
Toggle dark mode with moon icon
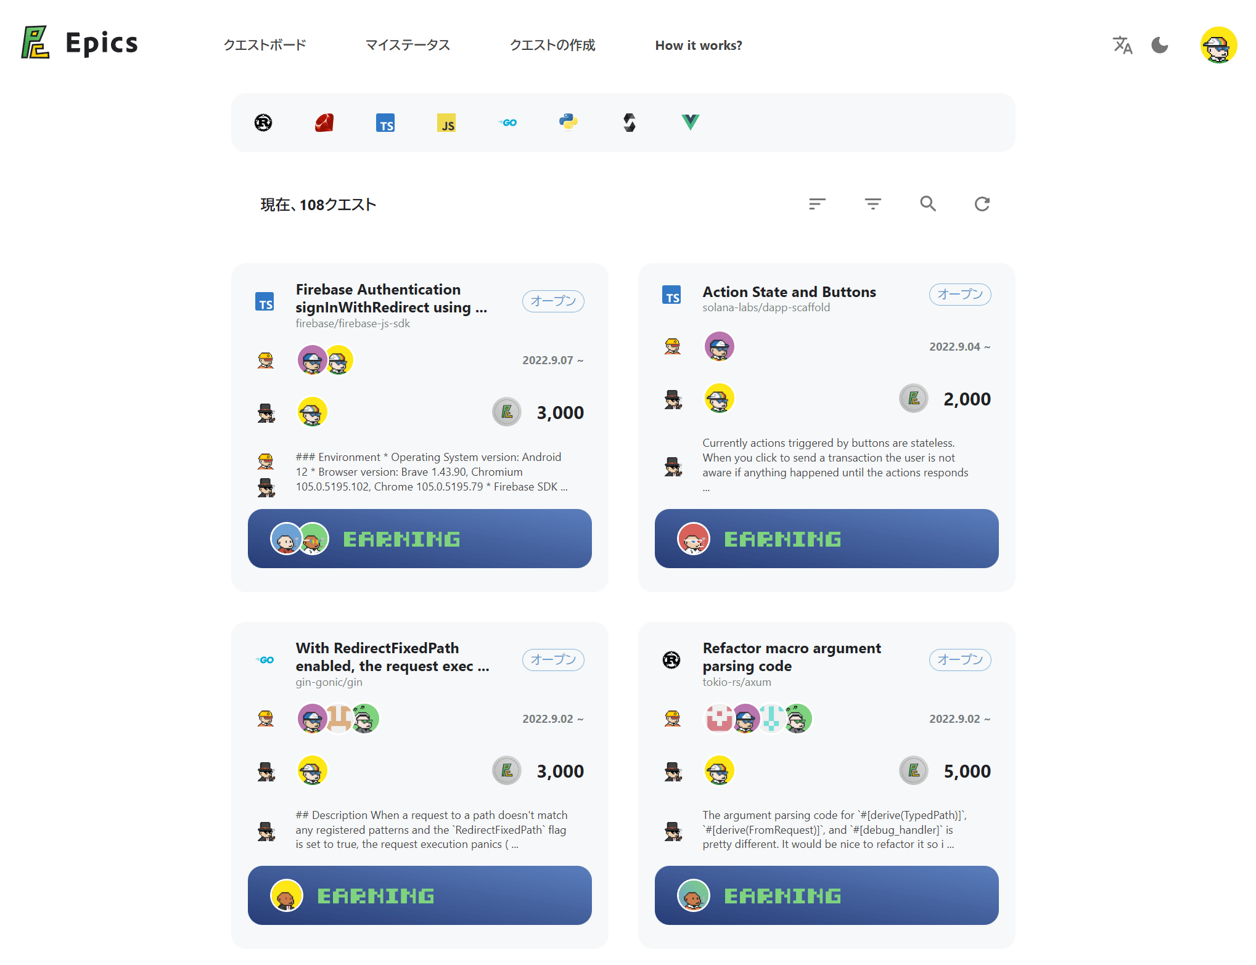click(x=1160, y=45)
